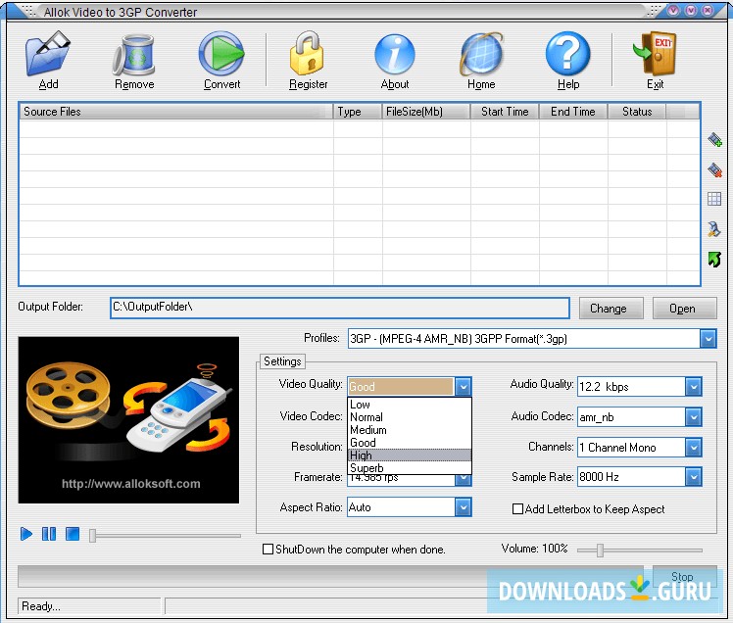Click the Source Files column header
The height and width of the screenshot is (623, 733).
coord(176,112)
